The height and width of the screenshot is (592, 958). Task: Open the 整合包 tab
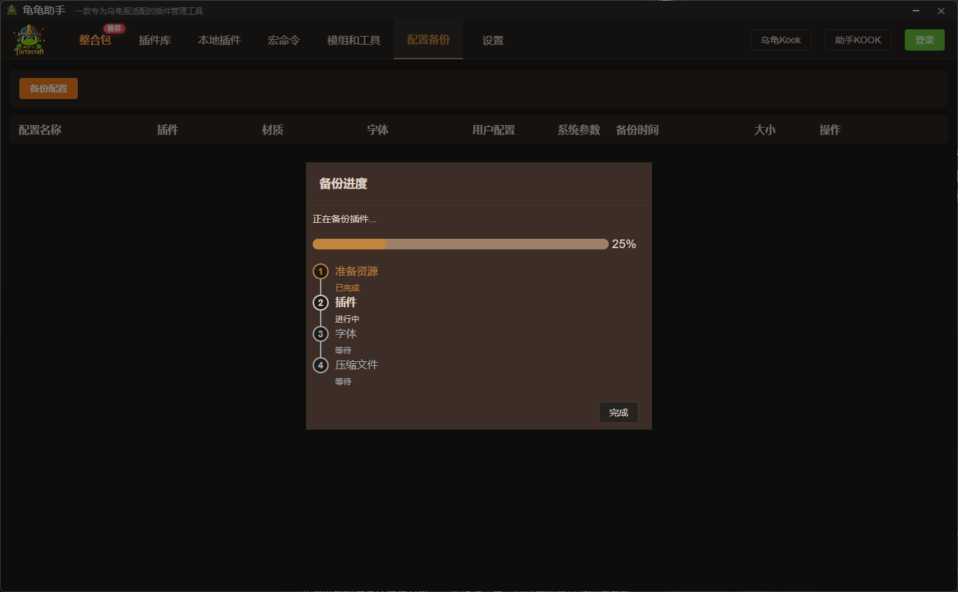94,41
